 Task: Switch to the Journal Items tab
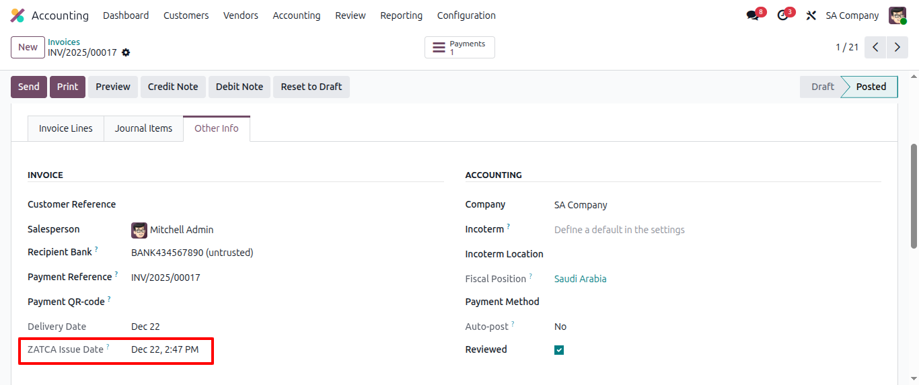coord(143,128)
